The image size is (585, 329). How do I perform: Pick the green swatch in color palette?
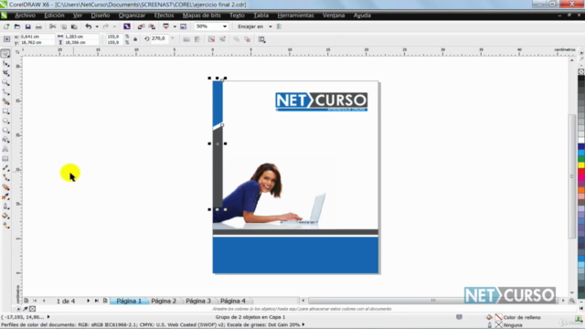[x=581, y=159]
